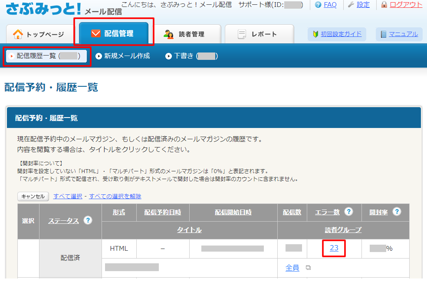Click the house icon on トップページ tab
Screen dimensions: 427x285
click(x=18, y=34)
